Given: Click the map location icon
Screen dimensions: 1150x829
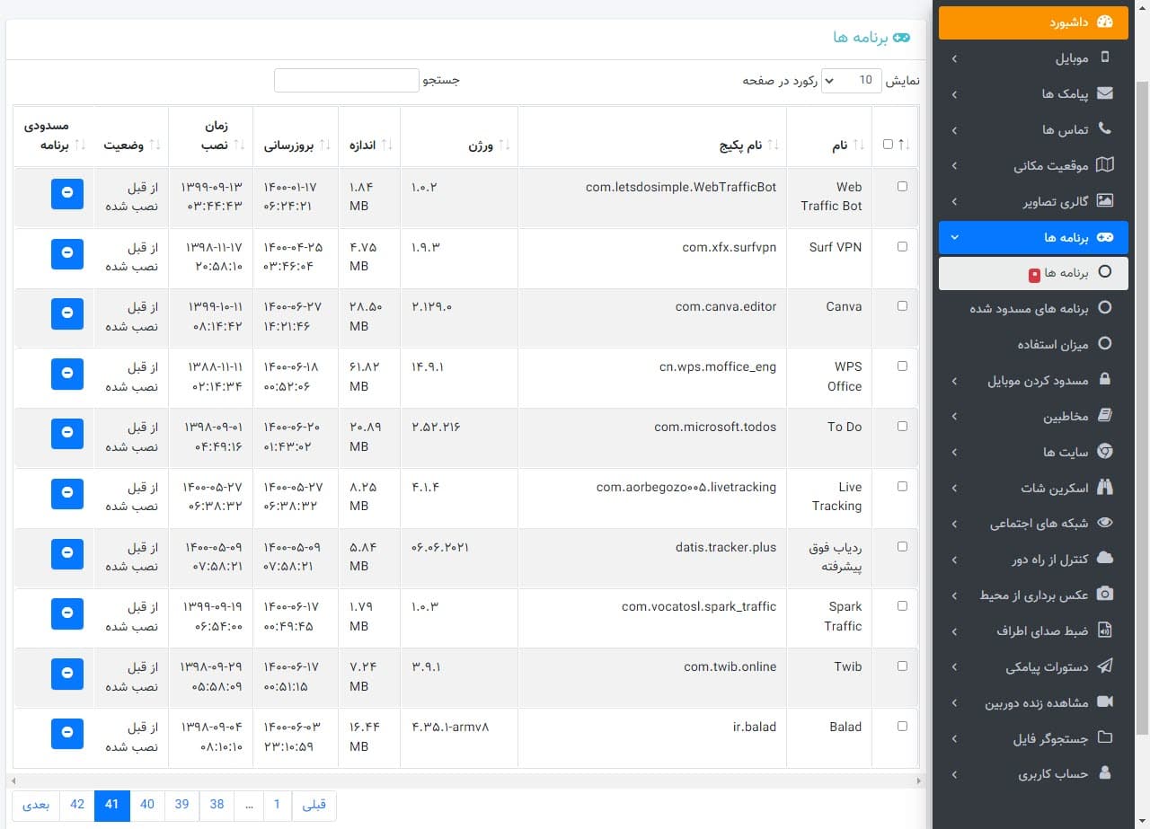Looking at the screenshot, I should pos(1105,165).
